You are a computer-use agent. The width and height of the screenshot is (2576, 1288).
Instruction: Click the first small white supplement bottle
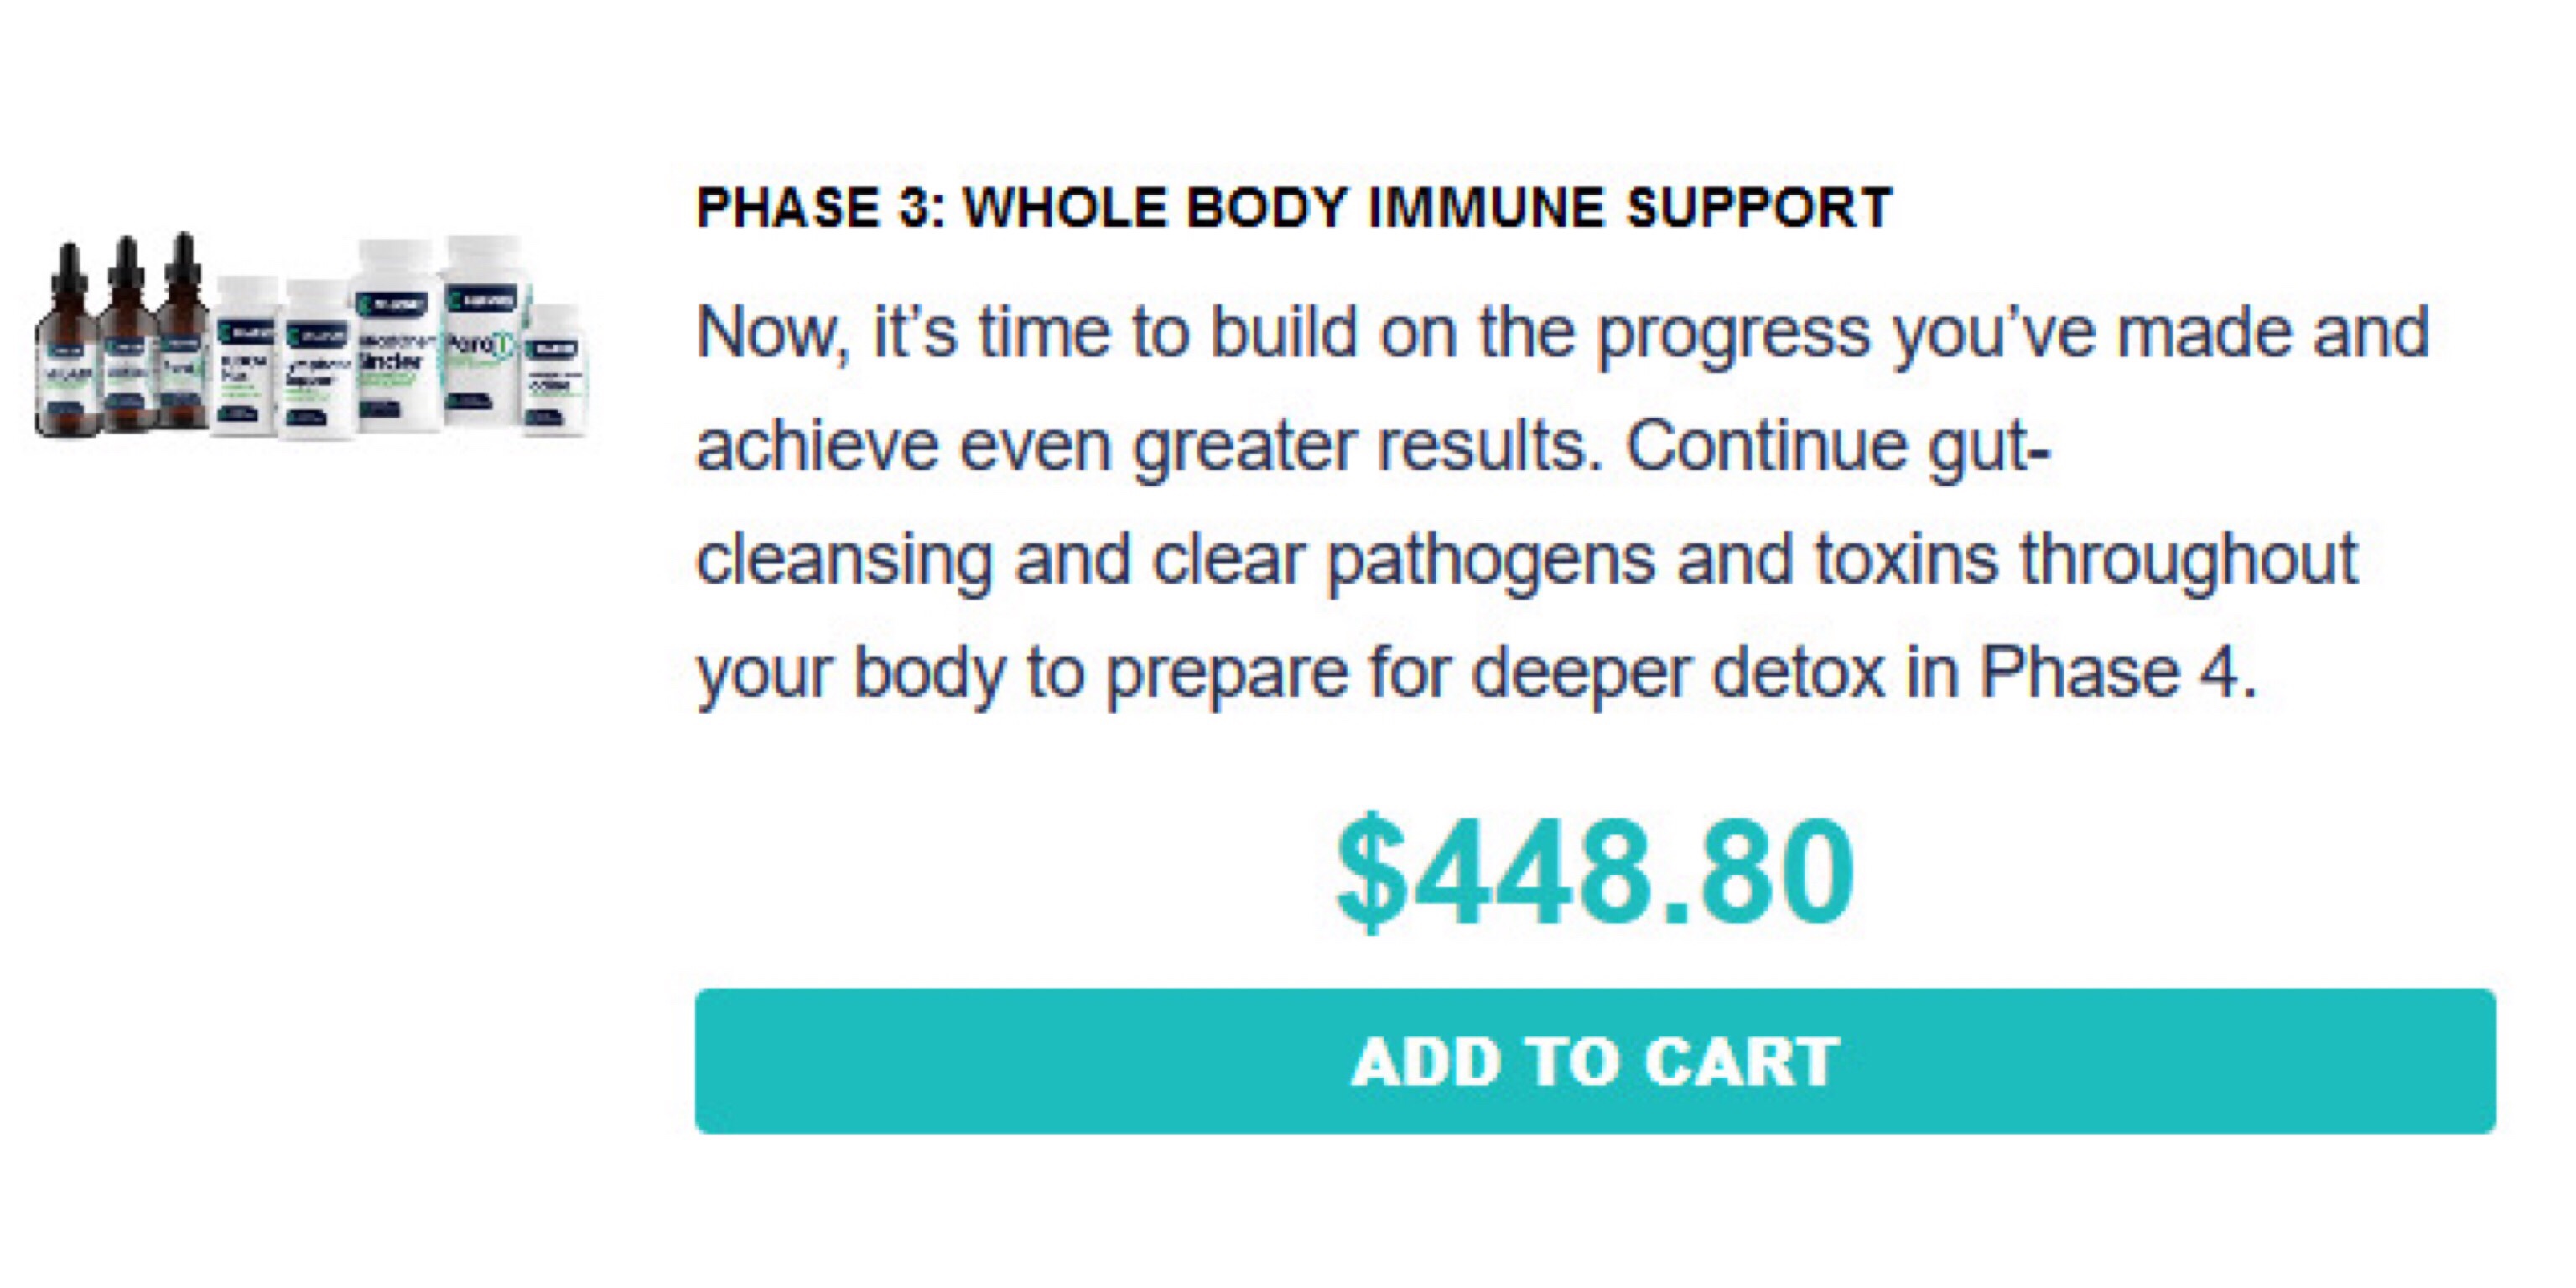(245, 357)
